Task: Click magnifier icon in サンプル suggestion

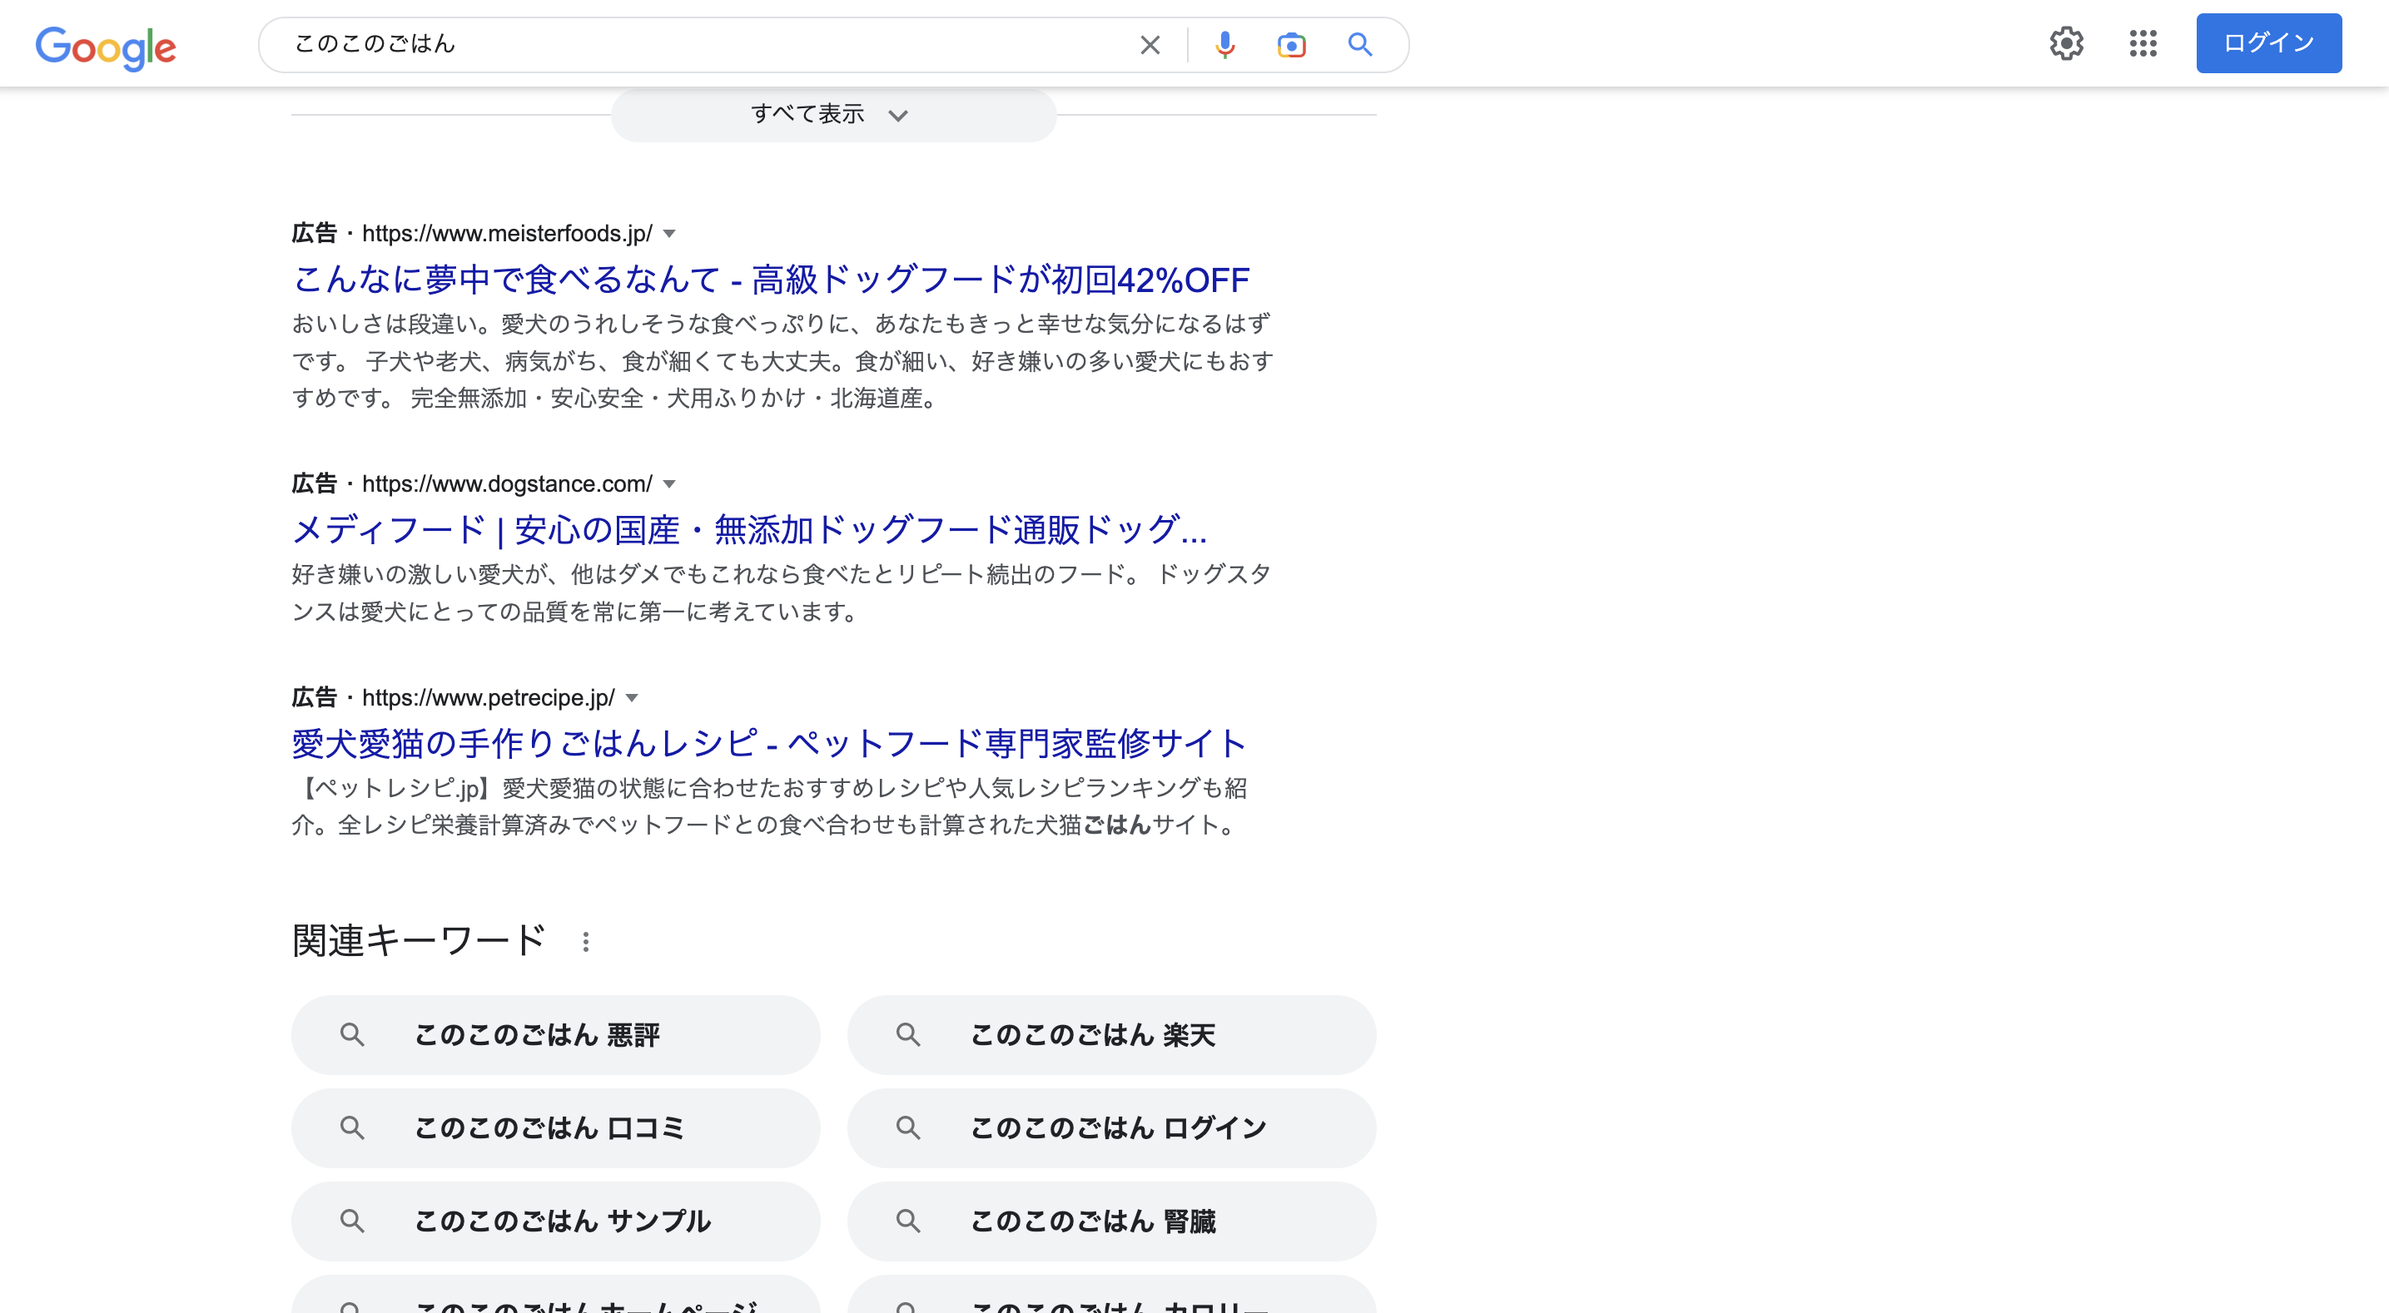Action: [x=351, y=1221]
